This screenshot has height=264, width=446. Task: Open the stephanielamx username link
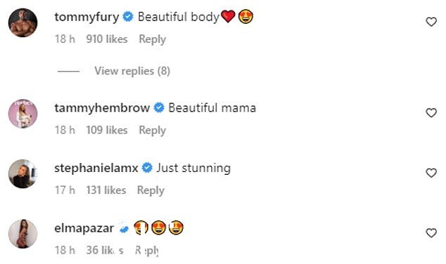(x=96, y=168)
